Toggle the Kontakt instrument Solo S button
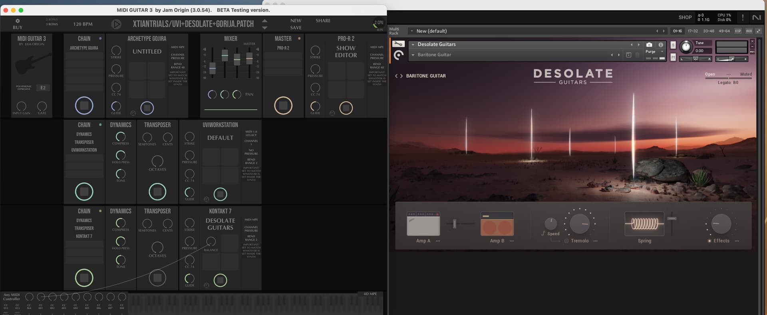767x315 pixels. click(x=673, y=45)
